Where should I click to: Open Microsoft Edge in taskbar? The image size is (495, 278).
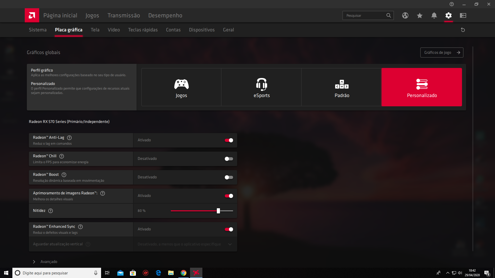pyautogui.click(x=158, y=273)
